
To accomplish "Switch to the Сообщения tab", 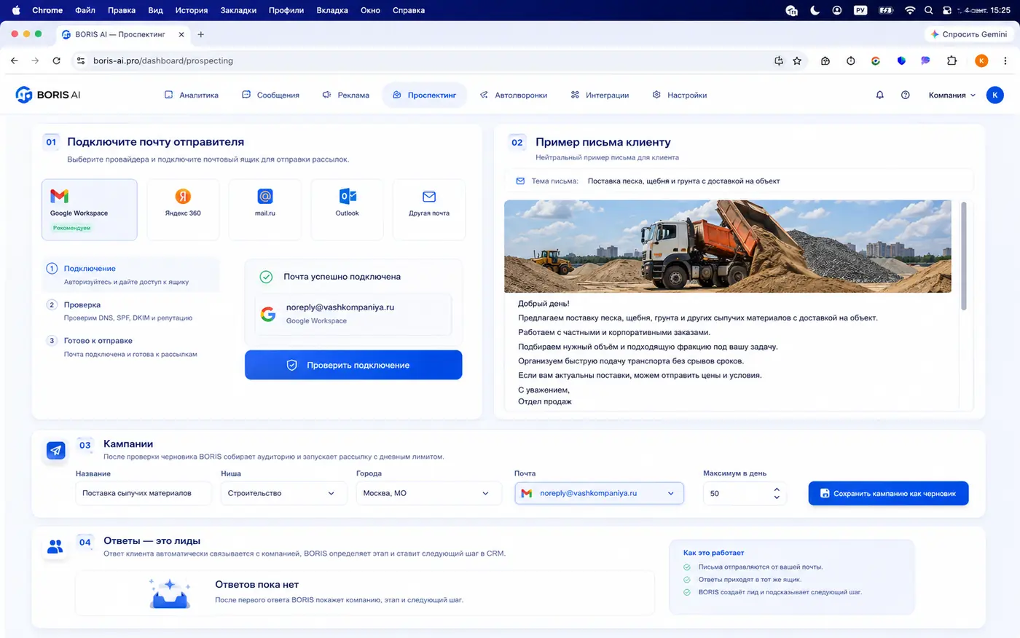I will coord(270,95).
